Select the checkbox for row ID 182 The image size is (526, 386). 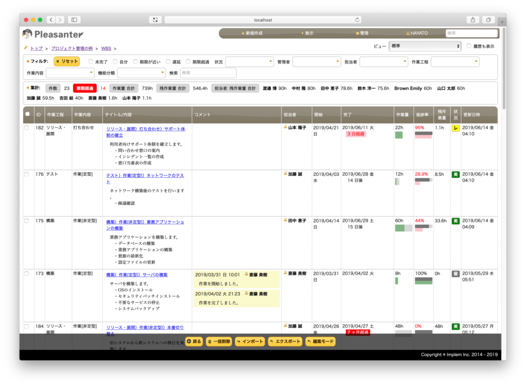click(27, 128)
